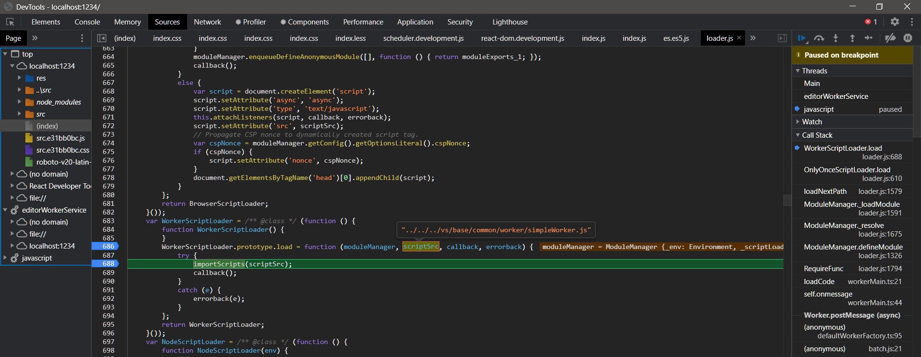Open the Profiler tab
921x357 pixels.
point(250,22)
